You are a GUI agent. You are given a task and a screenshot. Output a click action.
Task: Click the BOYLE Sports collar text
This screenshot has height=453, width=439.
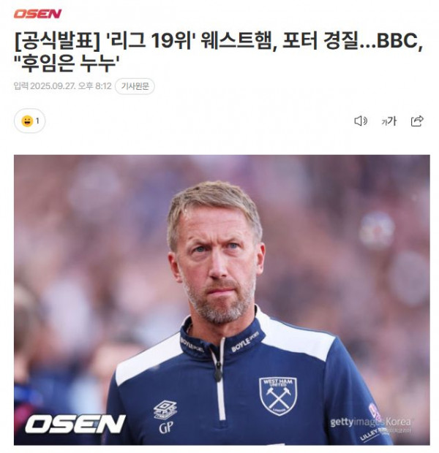(244, 343)
